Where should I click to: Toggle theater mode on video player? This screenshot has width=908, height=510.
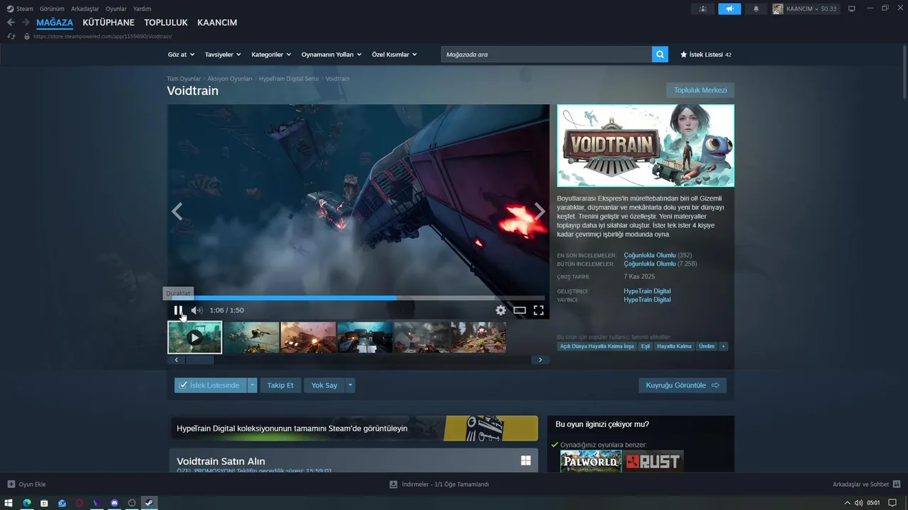click(520, 310)
